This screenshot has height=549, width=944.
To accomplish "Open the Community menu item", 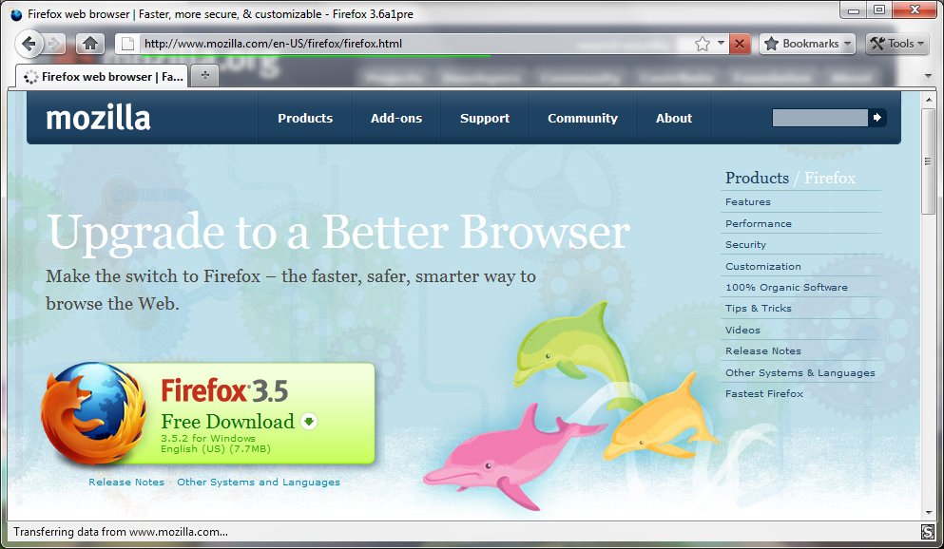I will (582, 119).
